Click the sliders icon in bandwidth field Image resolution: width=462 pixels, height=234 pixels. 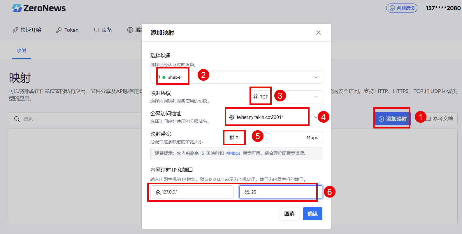(x=232, y=138)
